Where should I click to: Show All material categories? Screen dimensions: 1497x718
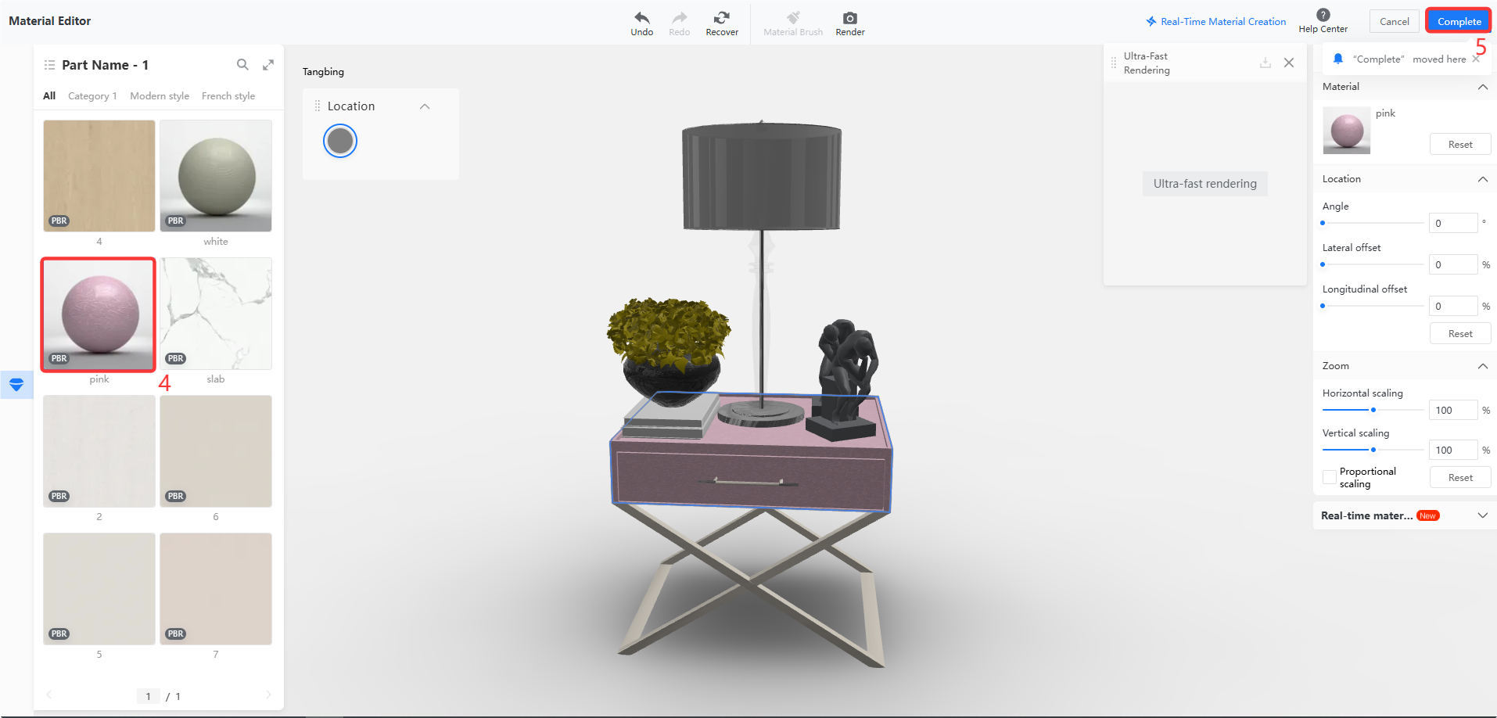click(49, 95)
